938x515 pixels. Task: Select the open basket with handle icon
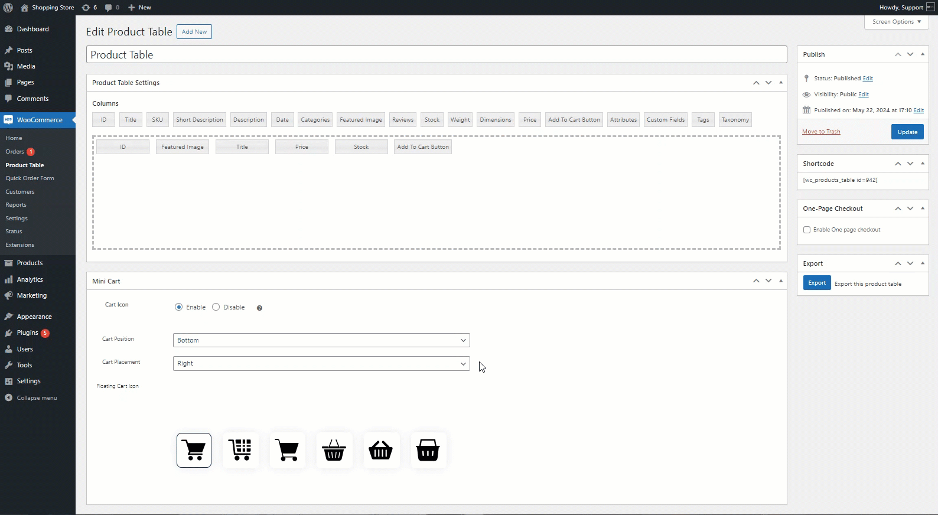(334, 450)
